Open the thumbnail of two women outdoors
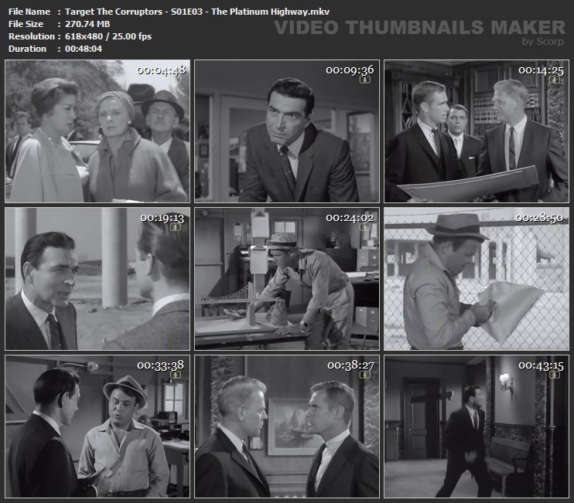Viewport: 574px width, 503px height. 97,131
